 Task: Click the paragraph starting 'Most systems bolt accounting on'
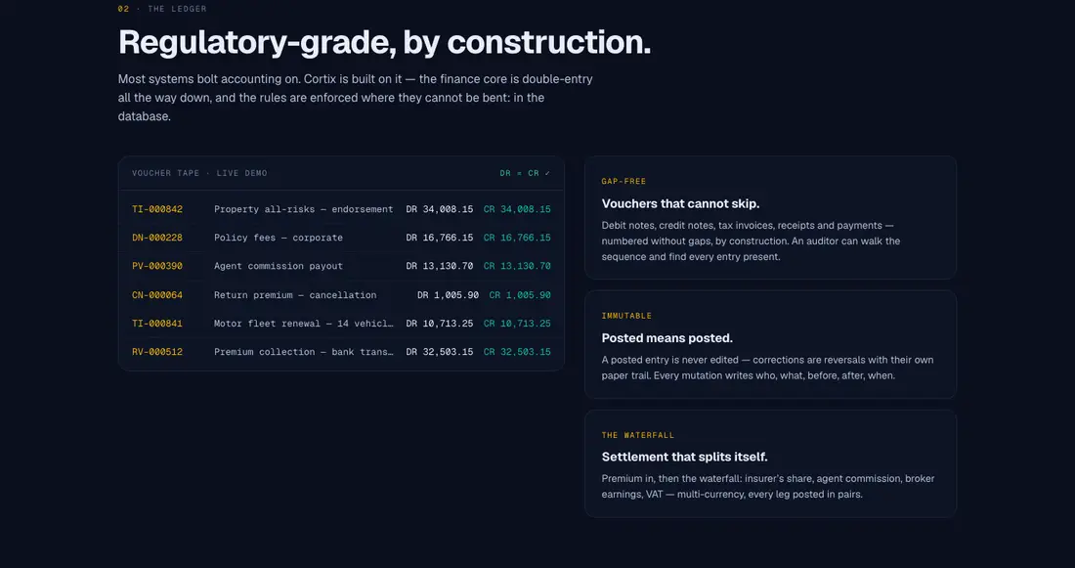[355, 98]
